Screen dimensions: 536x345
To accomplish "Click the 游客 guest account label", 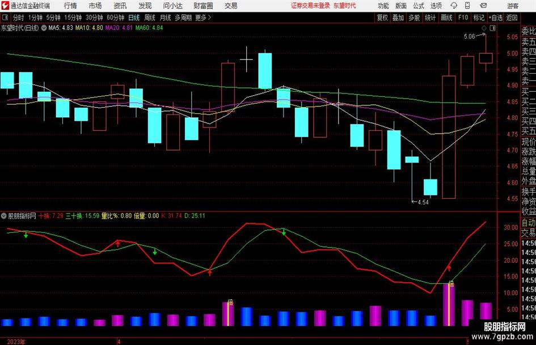I will (513, 6).
